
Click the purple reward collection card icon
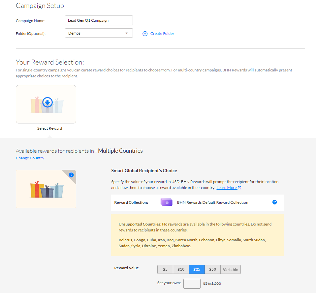166,202
